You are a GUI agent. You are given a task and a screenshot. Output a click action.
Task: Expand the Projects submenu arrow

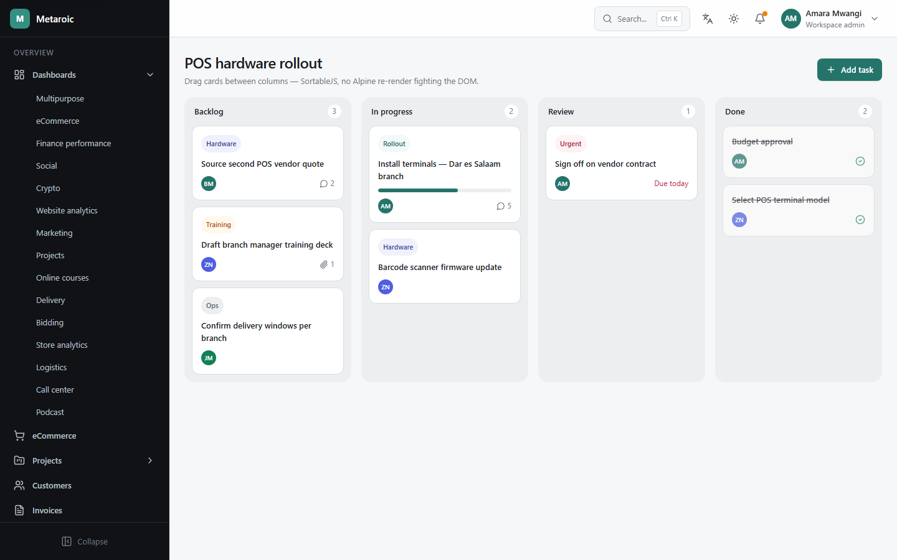(x=150, y=460)
